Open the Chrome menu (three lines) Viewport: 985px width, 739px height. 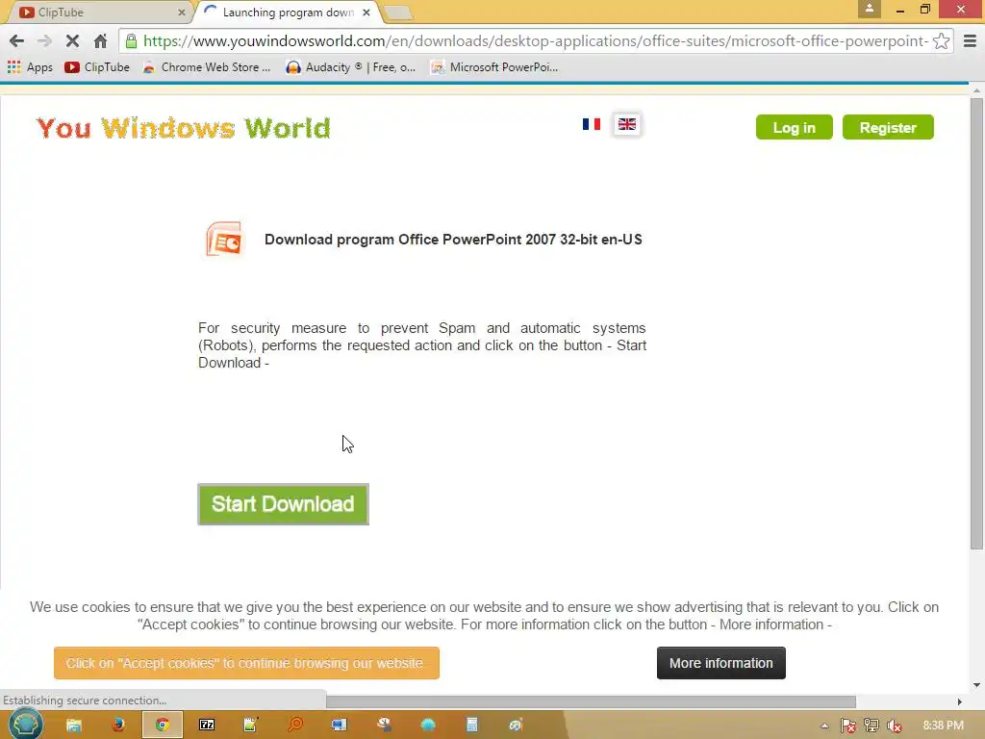click(970, 41)
